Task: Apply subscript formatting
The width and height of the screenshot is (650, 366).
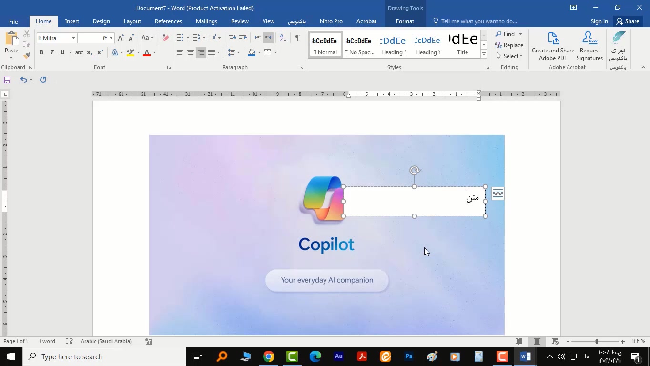Action: 89,52
